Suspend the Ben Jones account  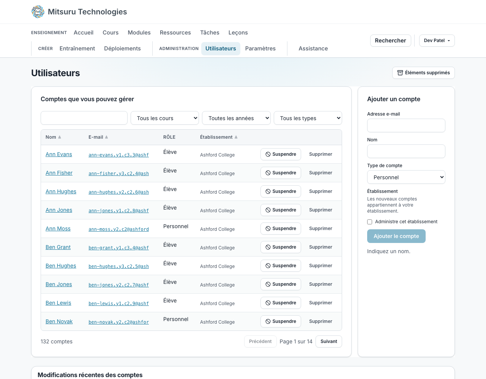[281, 284]
